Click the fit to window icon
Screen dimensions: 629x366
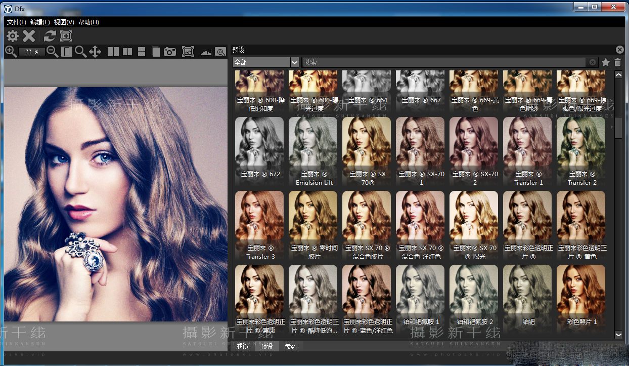67,52
